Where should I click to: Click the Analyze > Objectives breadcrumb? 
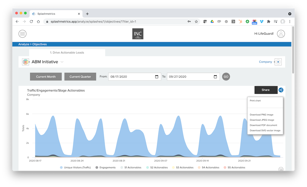tap(32, 44)
